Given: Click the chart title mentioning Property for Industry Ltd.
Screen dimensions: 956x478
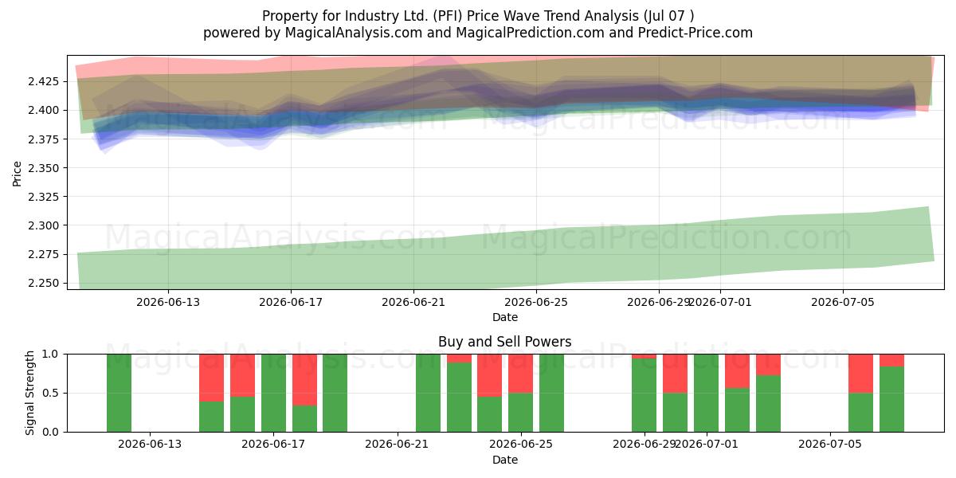Looking at the screenshot, I should pyautogui.click(x=478, y=16).
